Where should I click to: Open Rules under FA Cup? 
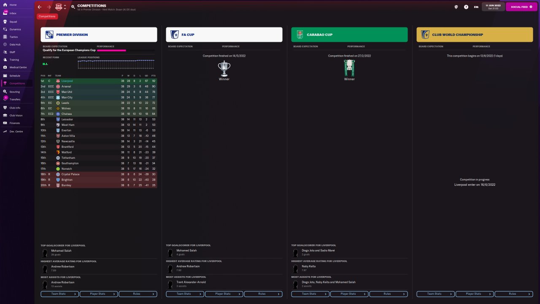coord(263,294)
